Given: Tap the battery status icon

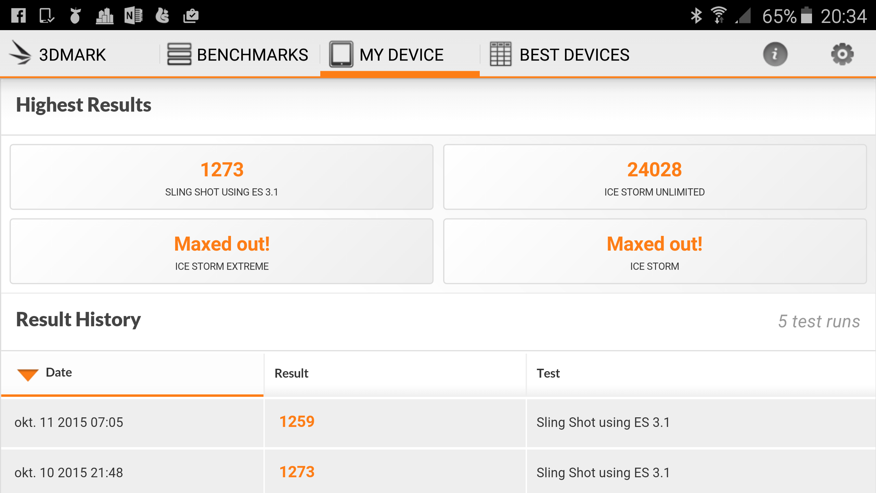Looking at the screenshot, I should [x=807, y=15].
